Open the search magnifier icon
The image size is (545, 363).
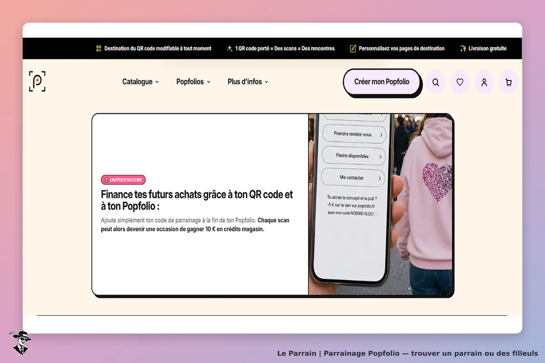coord(436,82)
